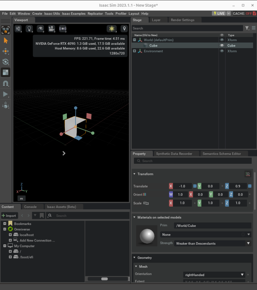This screenshot has width=257, height=290.
Task: Open the Strength Weaker than Descendants dropdown
Action: [212, 243]
